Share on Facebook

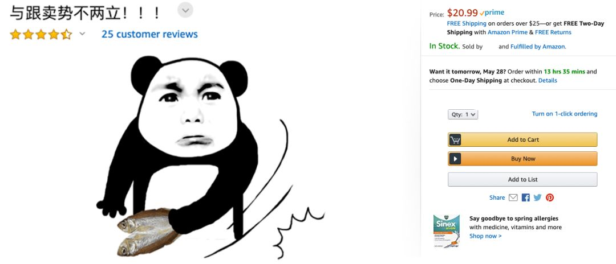[525, 197]
